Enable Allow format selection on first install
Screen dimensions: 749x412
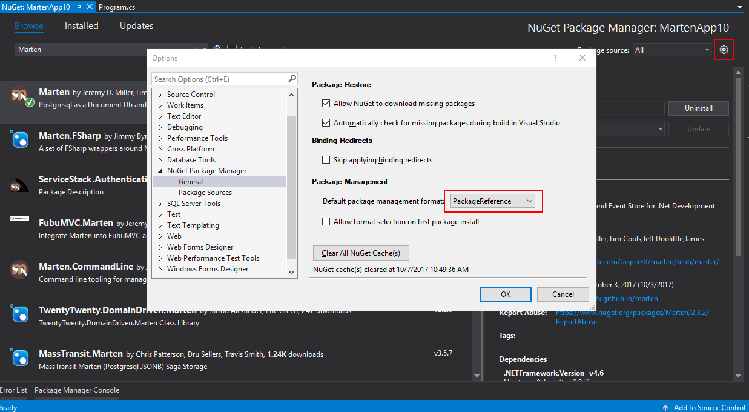(327, 222)
